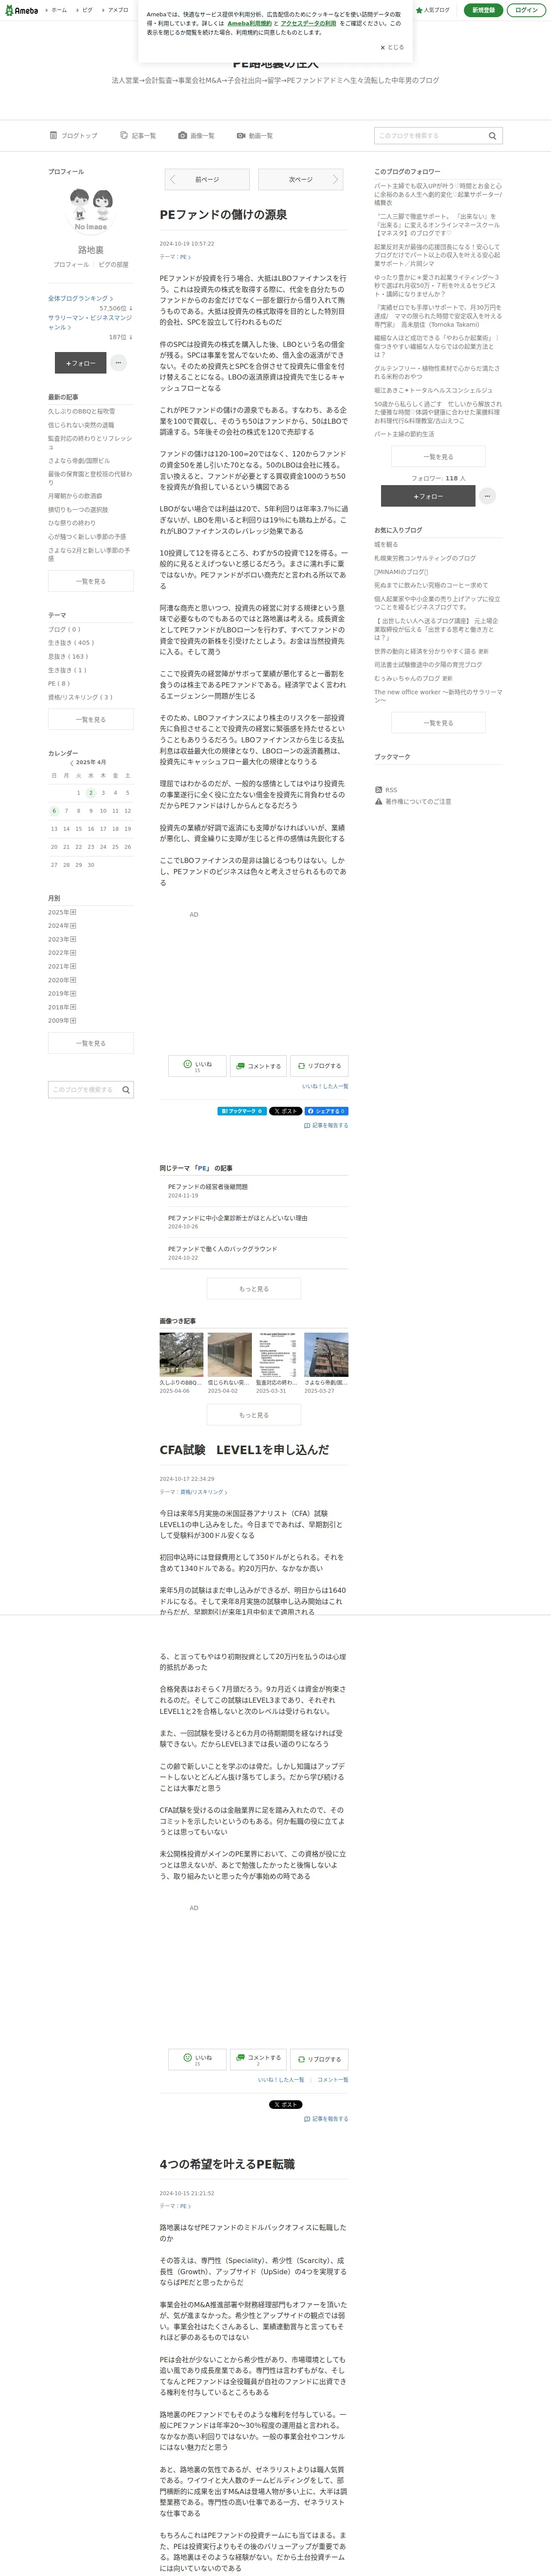Screen dimensions: 551x2576
Task: Open the 久しぶりのBBQ cherry blossom thumbnail
Action: coord(181,1355)
